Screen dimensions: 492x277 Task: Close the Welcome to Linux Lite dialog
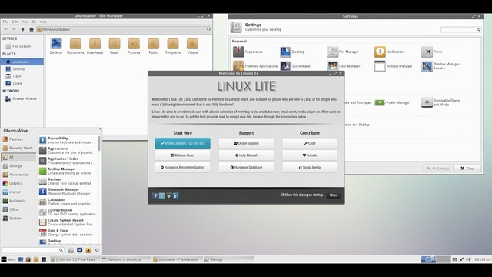[x=333, y=195]
